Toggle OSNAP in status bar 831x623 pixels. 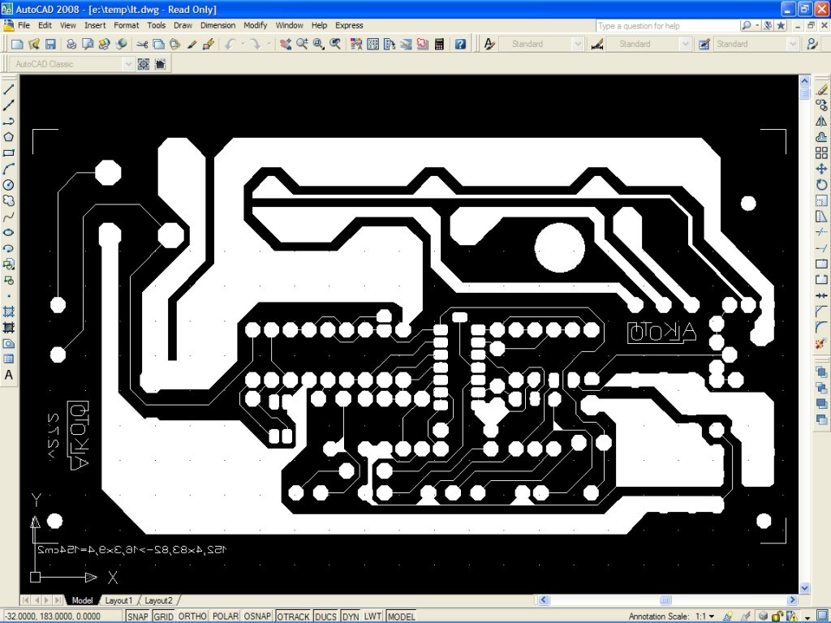point(257,617)
